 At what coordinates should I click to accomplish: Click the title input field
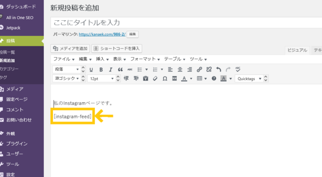pos(186,23)
